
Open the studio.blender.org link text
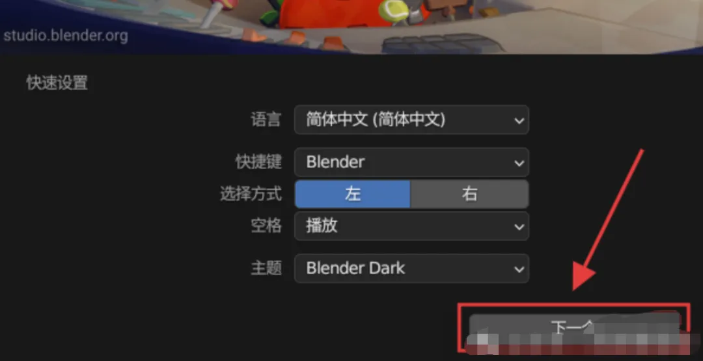66,36
